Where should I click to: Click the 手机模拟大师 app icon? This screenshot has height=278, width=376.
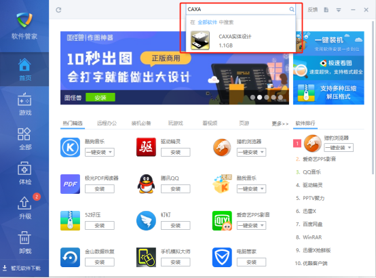tap(146, 257)
